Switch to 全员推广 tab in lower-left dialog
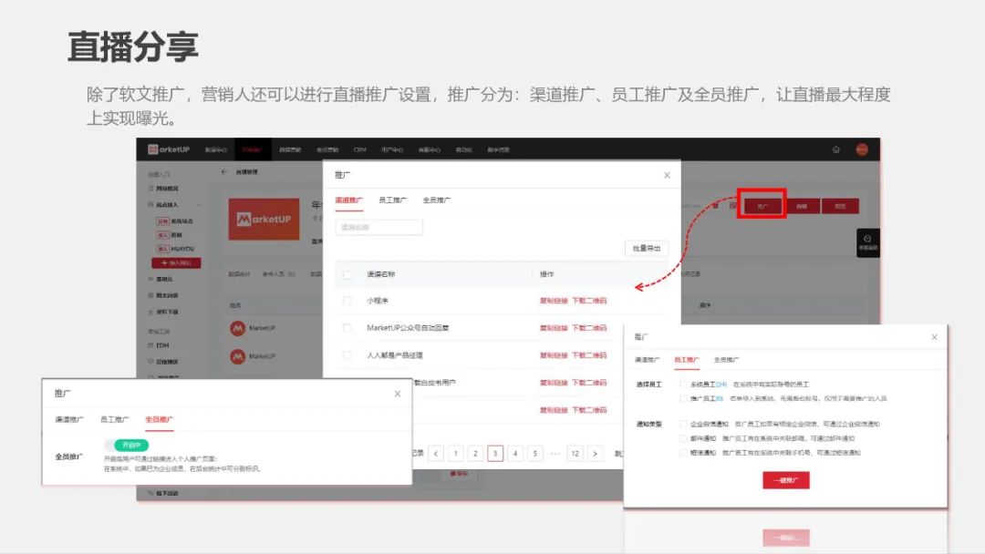 pyautogui.click(x=159, y=420)
